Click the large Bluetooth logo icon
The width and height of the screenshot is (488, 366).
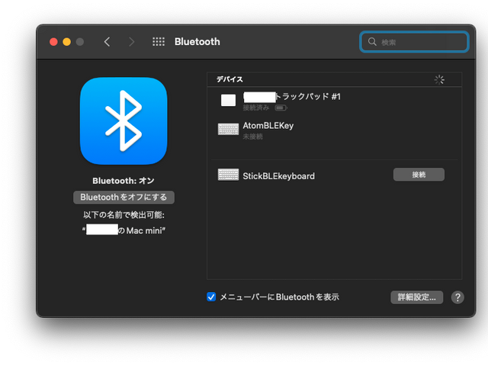click(x=124, y=121)
